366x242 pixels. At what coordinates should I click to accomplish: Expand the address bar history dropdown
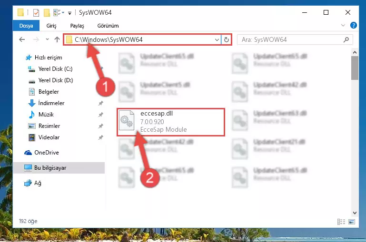(x=217, y=39)
